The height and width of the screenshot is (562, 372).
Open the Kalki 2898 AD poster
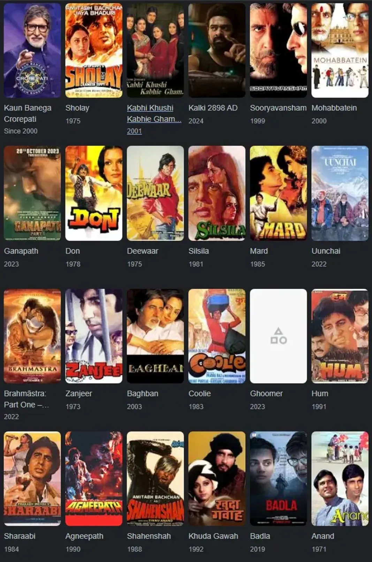pyautogui.click(x=217, y=51)
